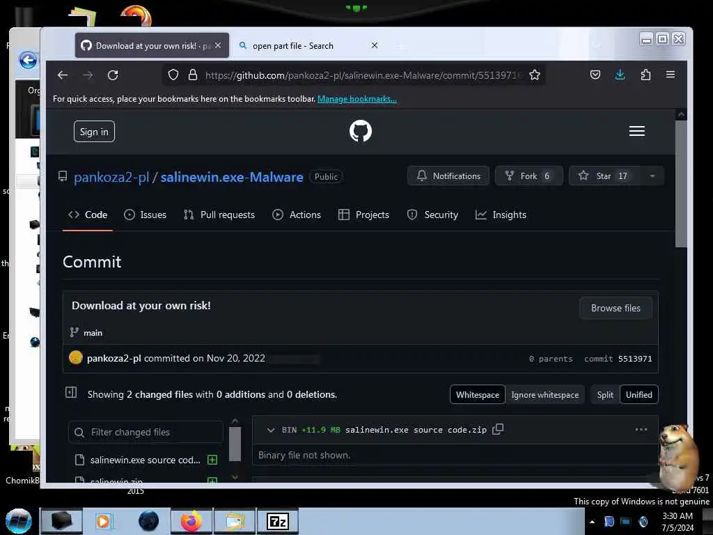
Task: Close the 'open part file - Search' tab
Action: click(x=374, y=45)
